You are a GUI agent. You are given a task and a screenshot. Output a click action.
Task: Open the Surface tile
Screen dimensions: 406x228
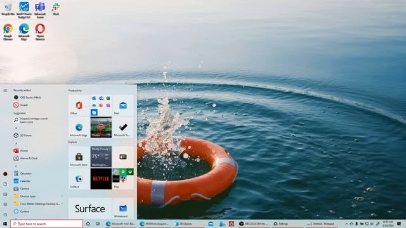click(x=90, y=208)
